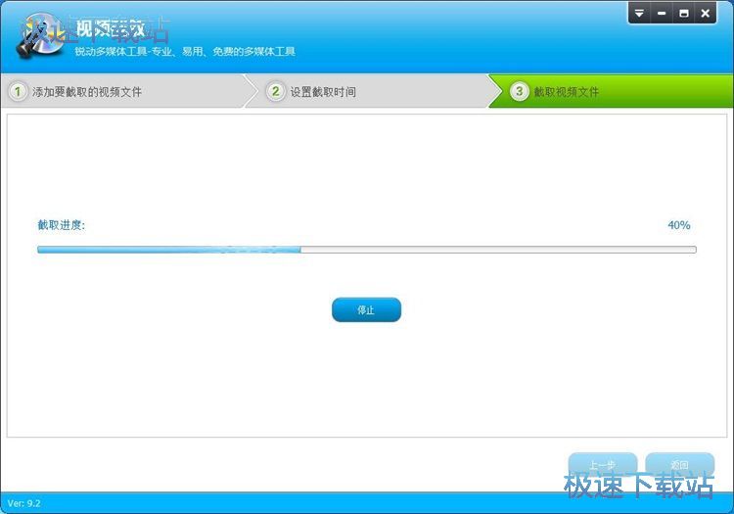Go to step 1 添加要截取的视频文件

[x=124, y=91]
